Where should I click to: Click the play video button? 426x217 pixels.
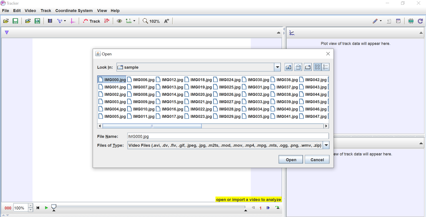[x=46, y=208]
